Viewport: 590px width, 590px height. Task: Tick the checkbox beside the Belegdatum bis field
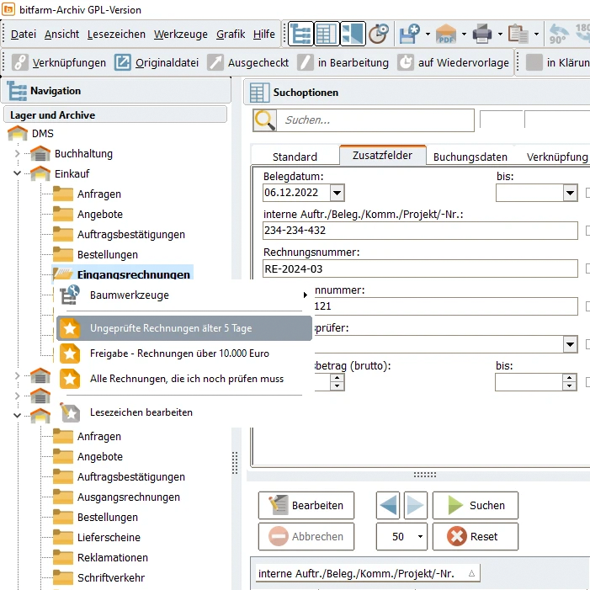point(587,193)
